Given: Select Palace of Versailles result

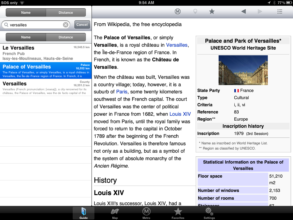Looking at the screenshot, I should tap(46, 70).
